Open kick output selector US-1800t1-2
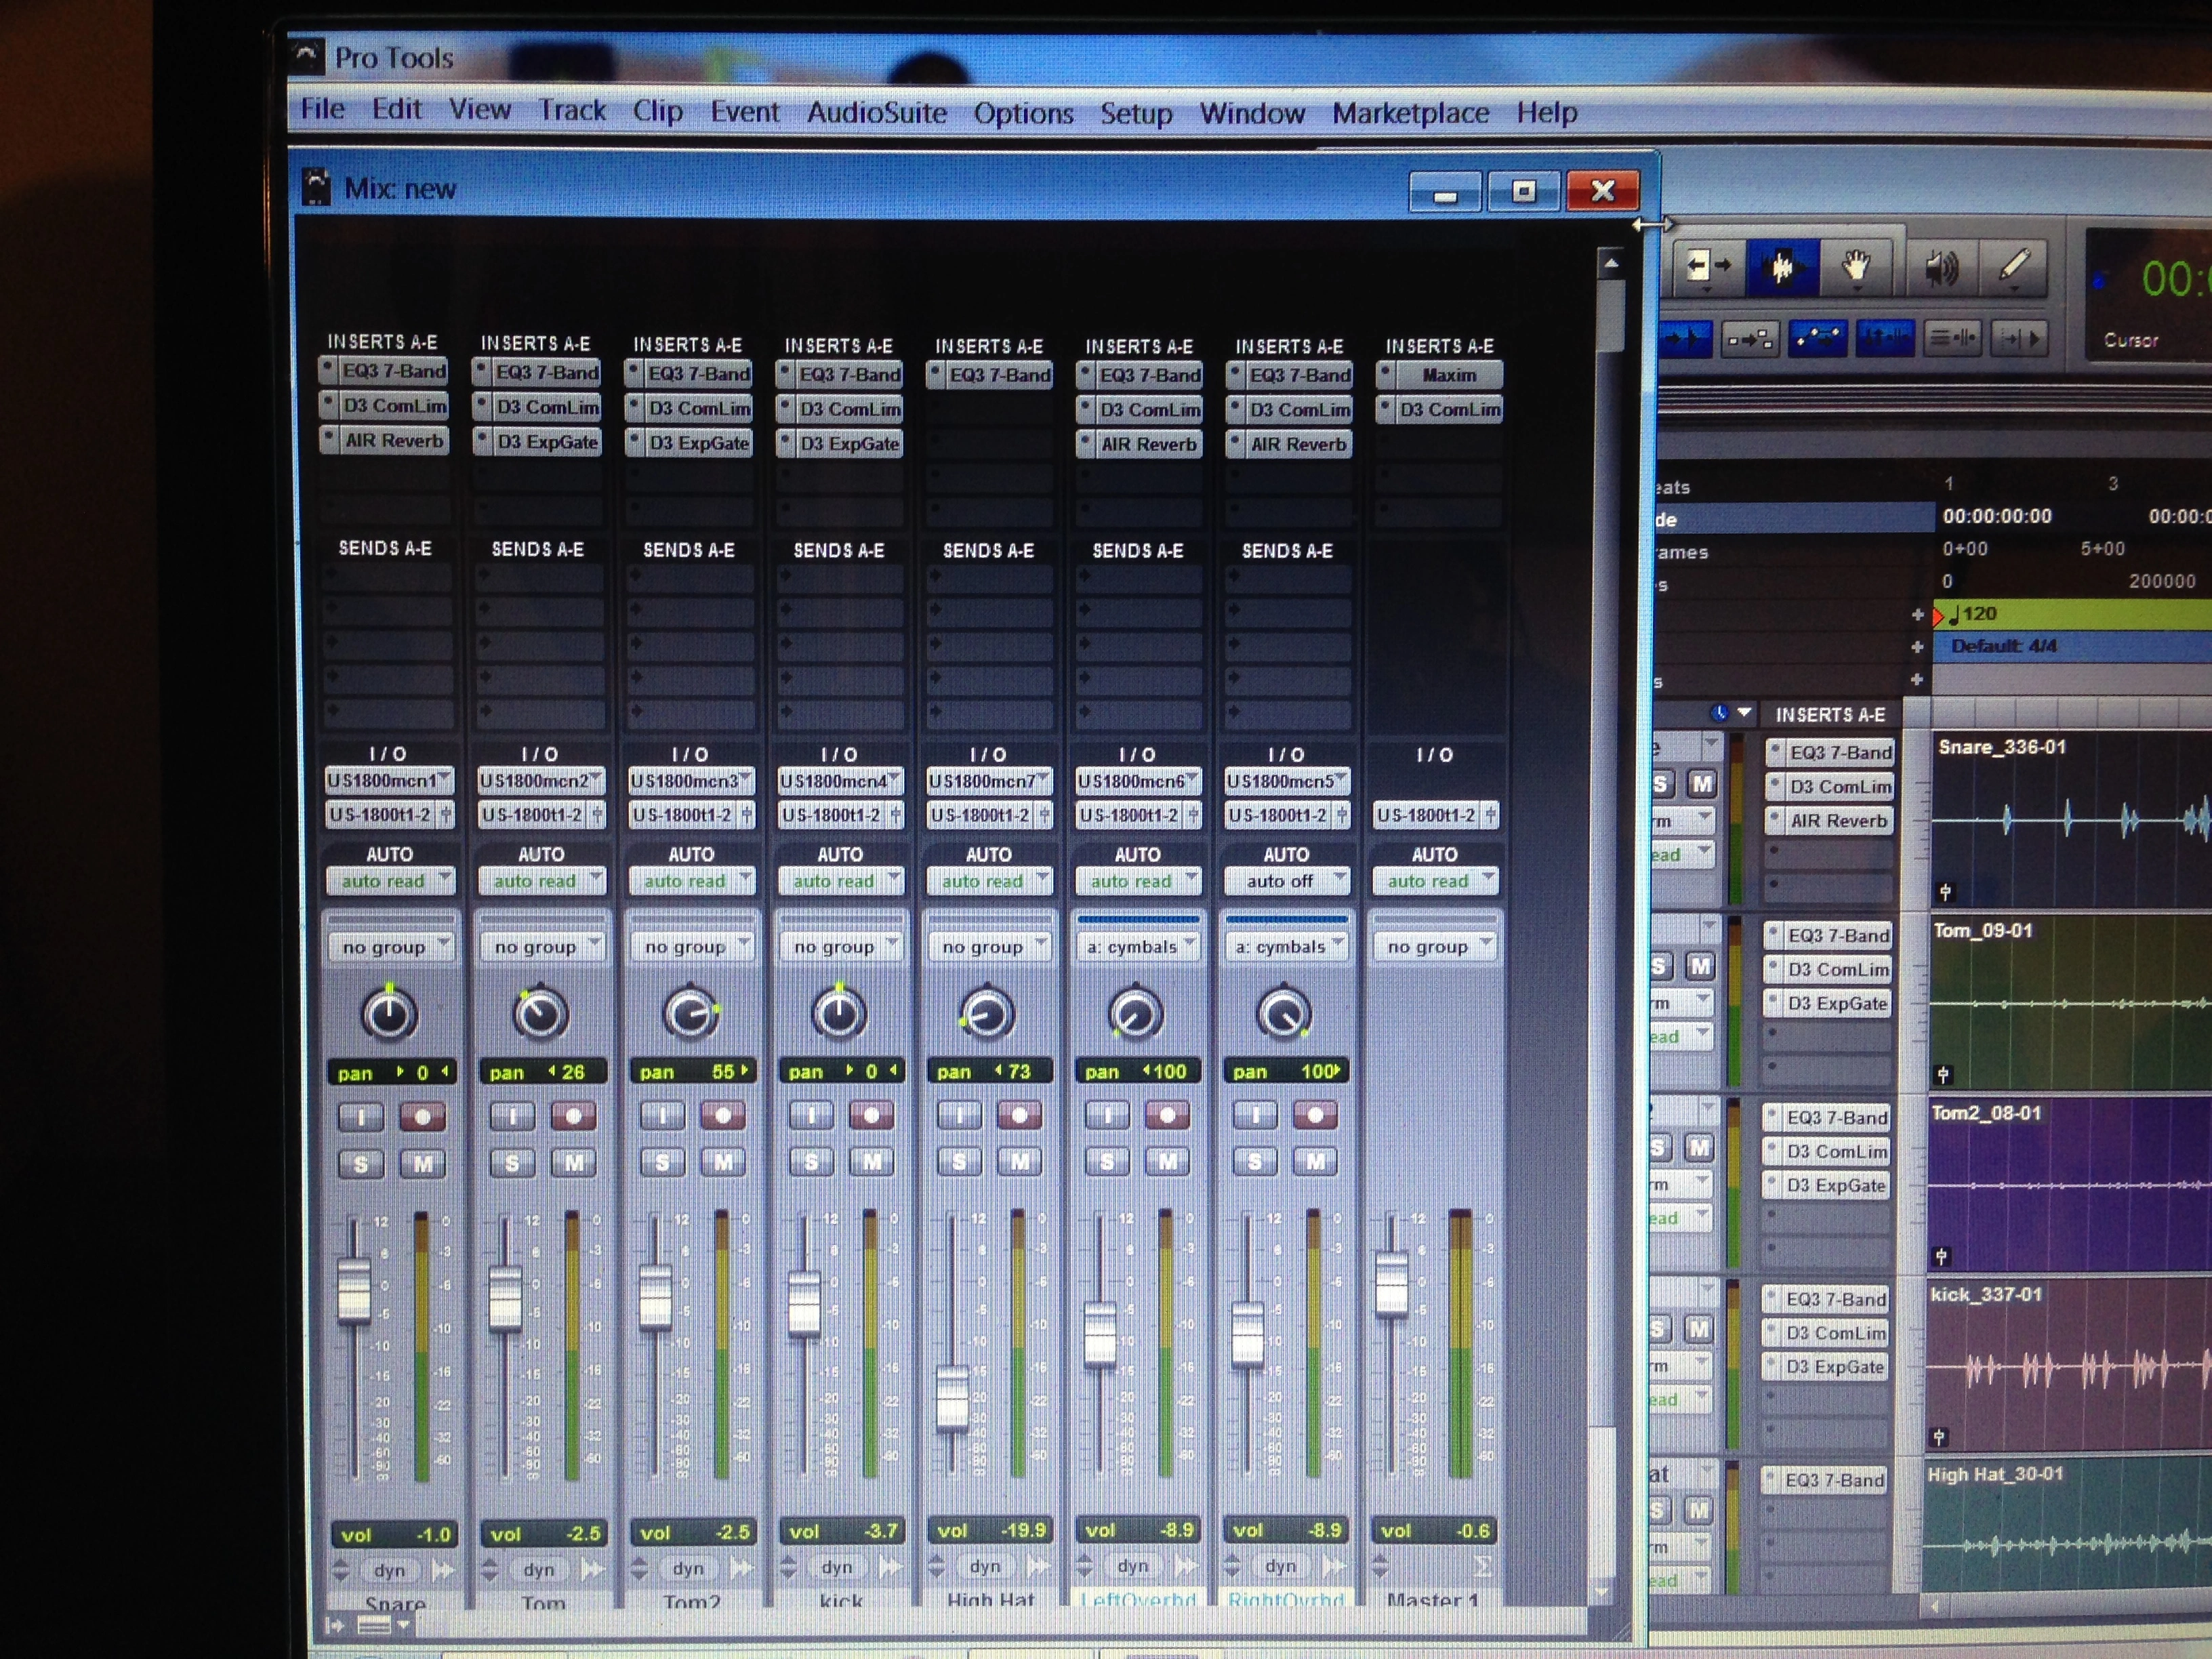Screen dimensions: 2212x1659 (840, 815)
